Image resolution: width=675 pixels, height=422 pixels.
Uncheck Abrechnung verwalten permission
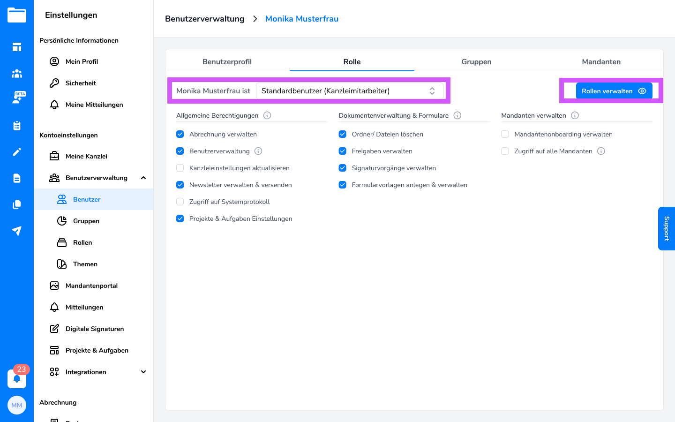coord(180,134)
